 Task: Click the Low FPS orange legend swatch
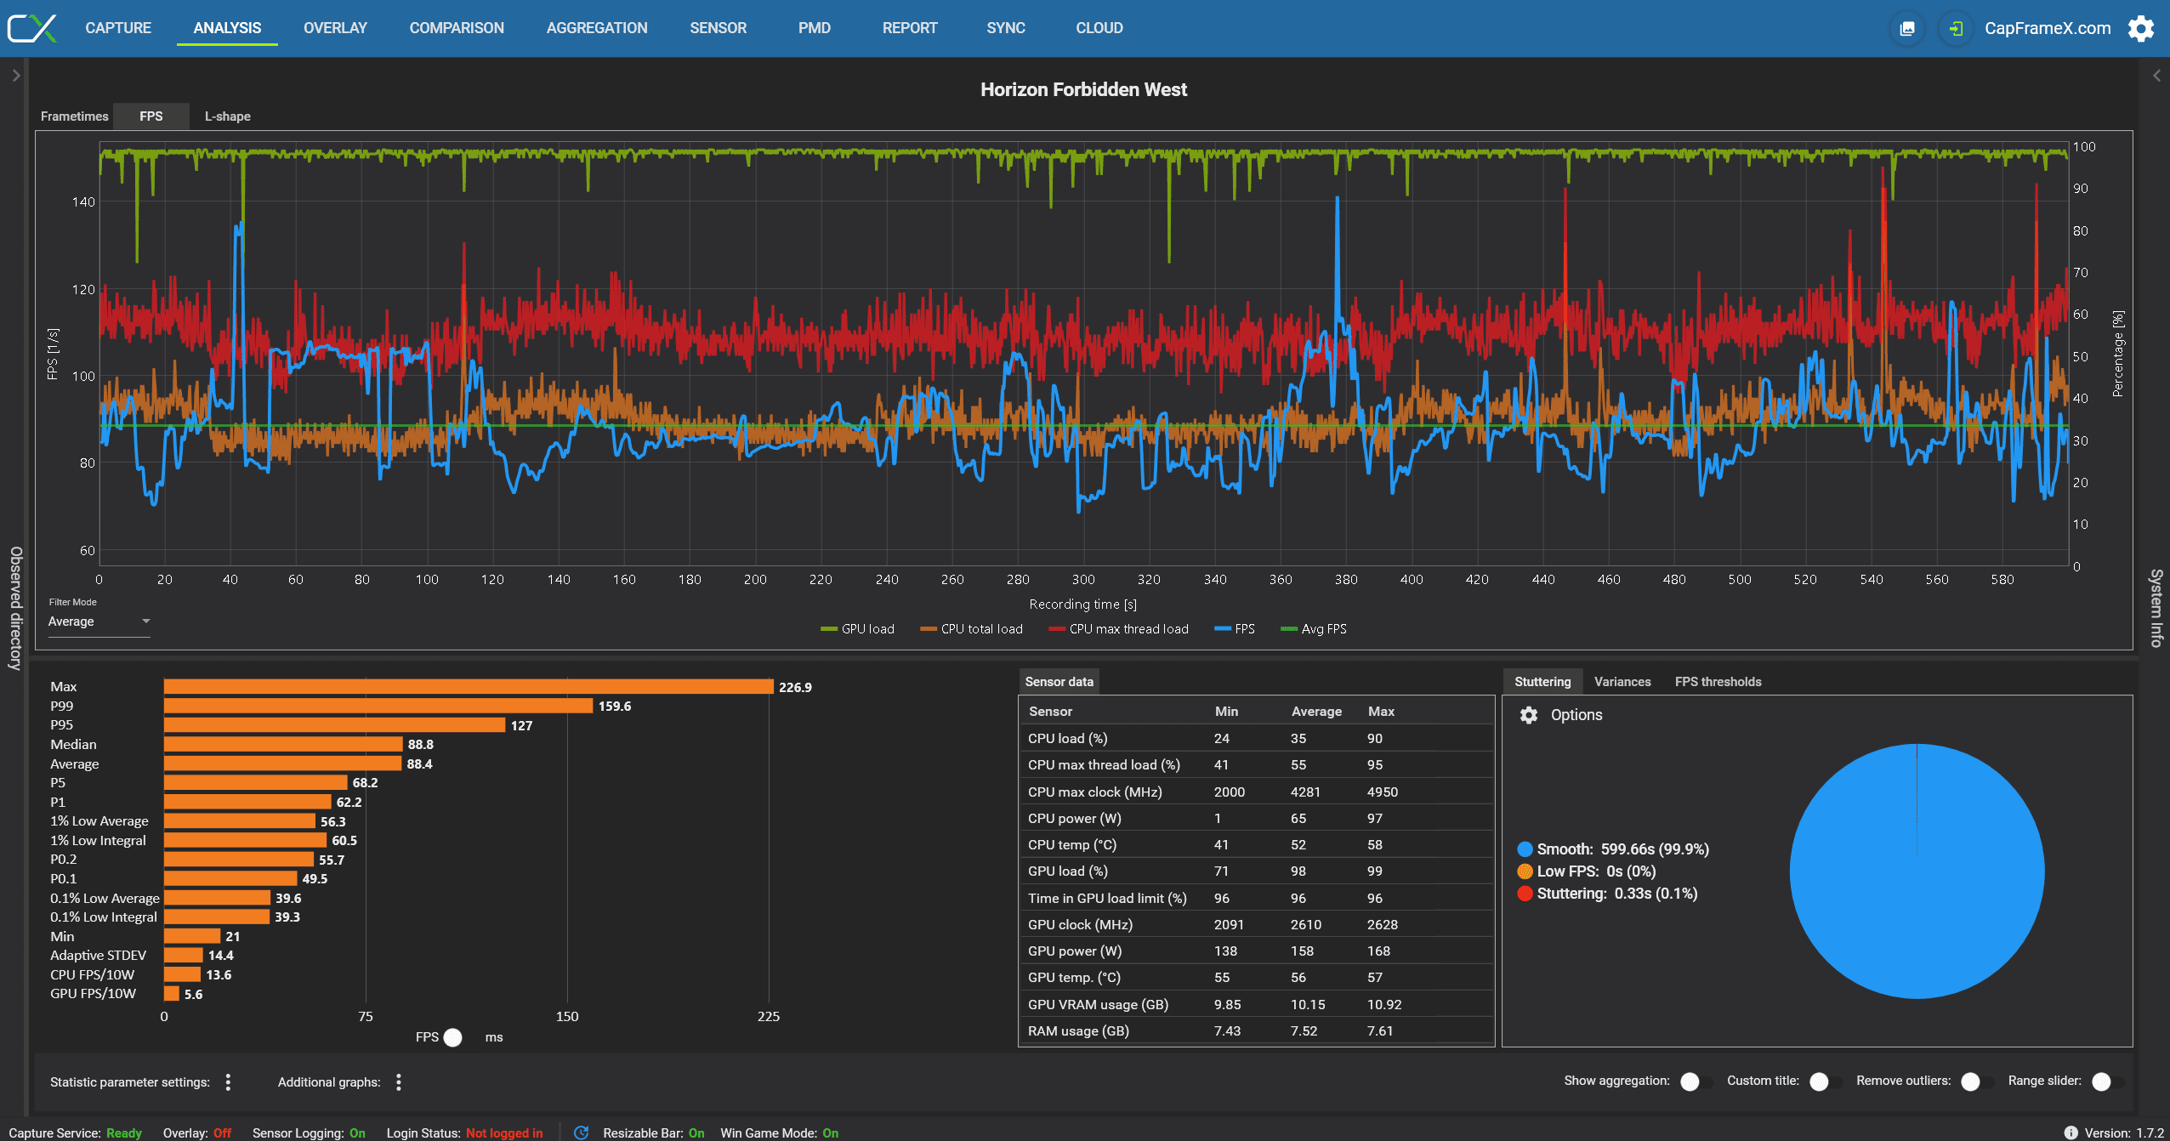click(x=1525, y=871)
